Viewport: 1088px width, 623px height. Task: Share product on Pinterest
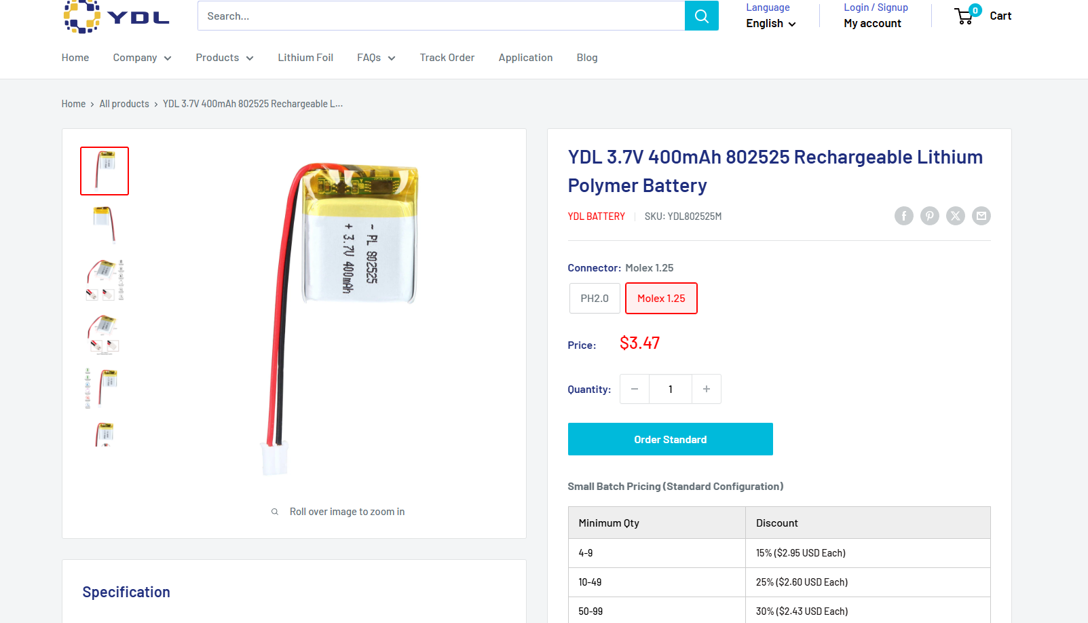pyautogui.click(x=930, y=216)
